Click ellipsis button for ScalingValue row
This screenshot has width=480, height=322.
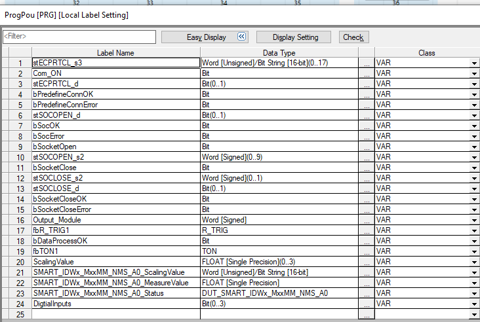[367, 262]
